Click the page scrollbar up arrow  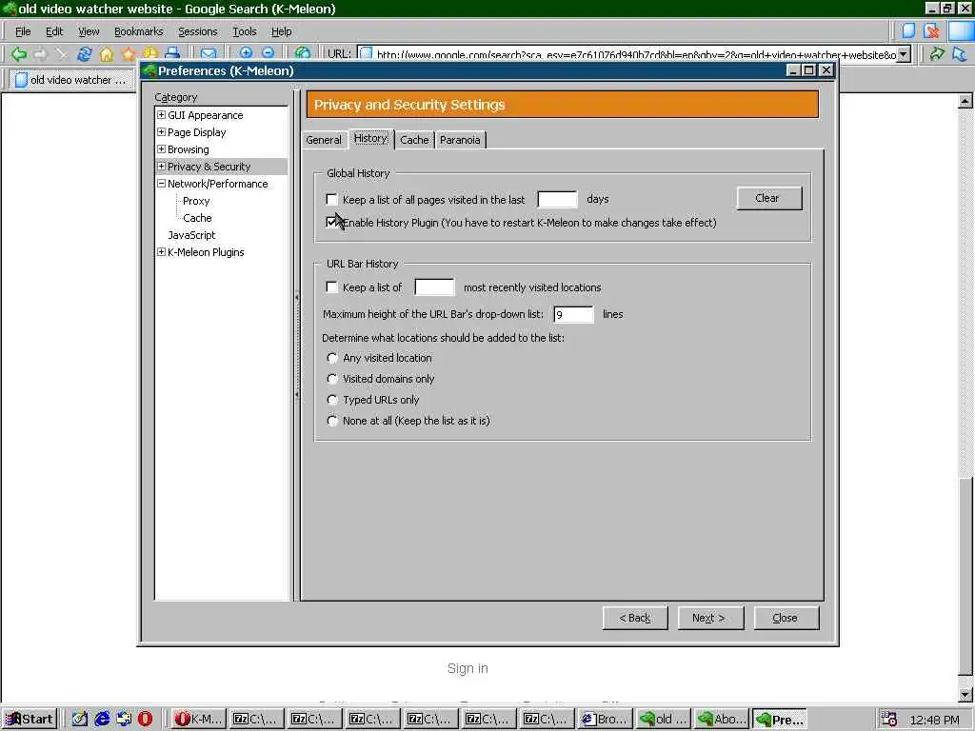pos(965,101)
